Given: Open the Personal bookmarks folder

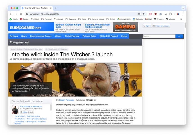Looking at the screenshot, I should point(46,19).
